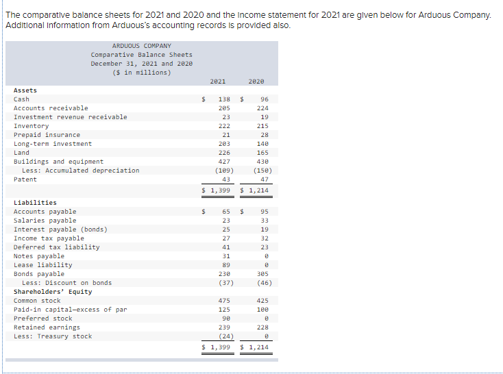Click the 'ARDUOUS COMPANY' table title
This screenshot has width=503, height=374.
point(141,46)
